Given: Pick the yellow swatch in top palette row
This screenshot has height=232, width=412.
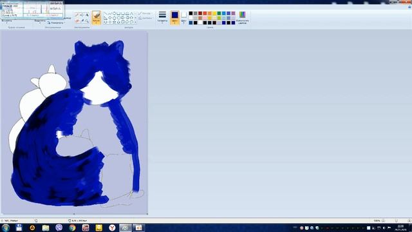Looking at the screenshot, I should point(214,13).
